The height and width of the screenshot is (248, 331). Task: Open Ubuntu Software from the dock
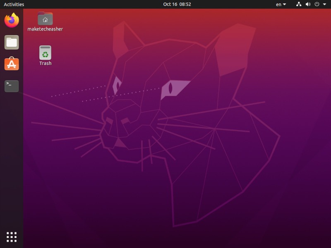click(12, 64)
